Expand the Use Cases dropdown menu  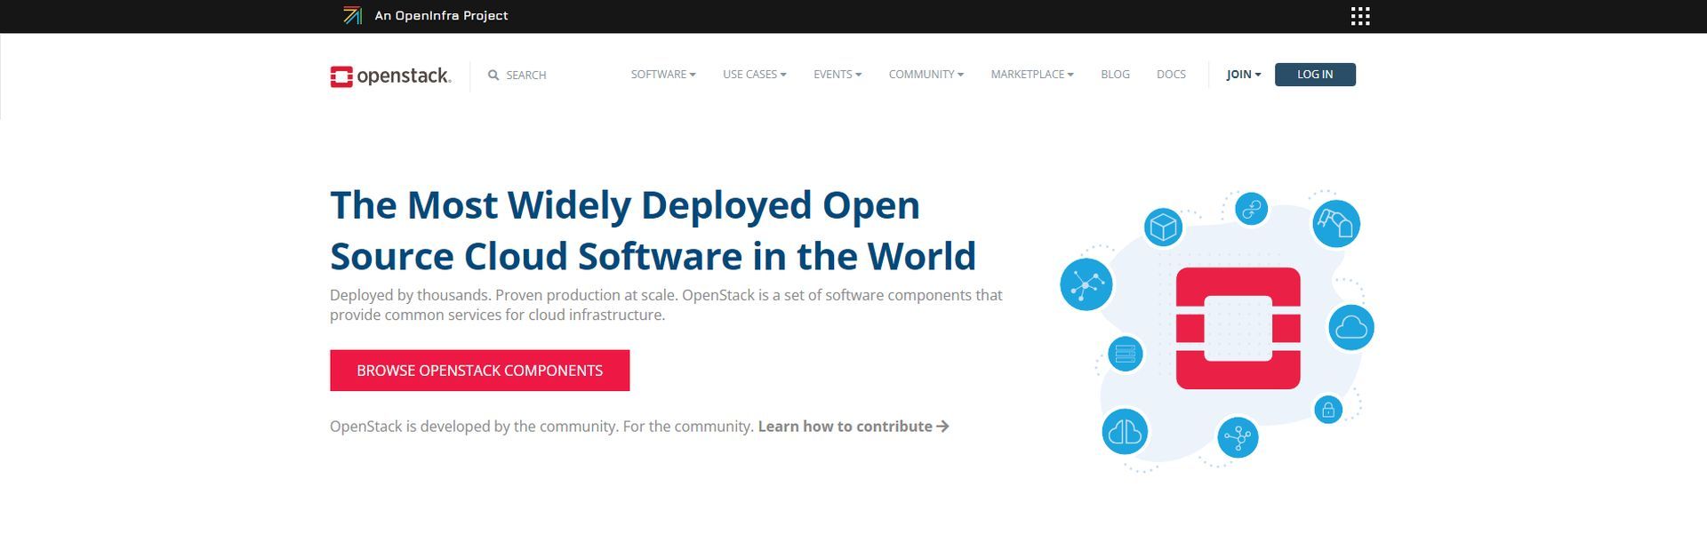[x=754, y=75]
